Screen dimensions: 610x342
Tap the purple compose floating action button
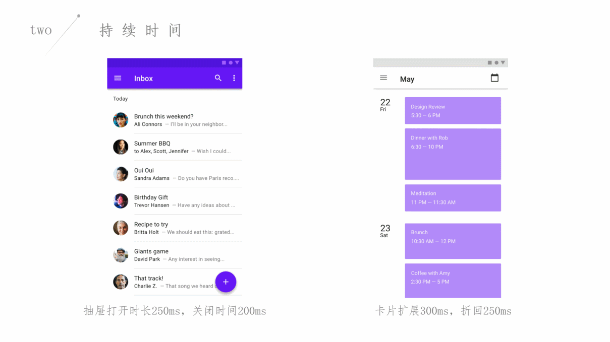coord(226,282)
